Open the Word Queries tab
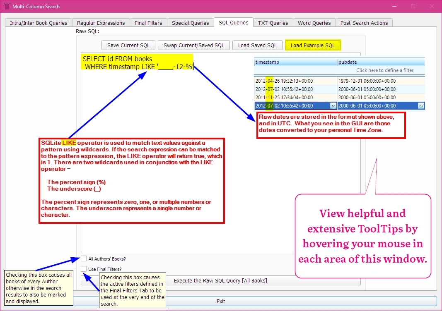This screenshot has width=442, height=311. point(314,23)
